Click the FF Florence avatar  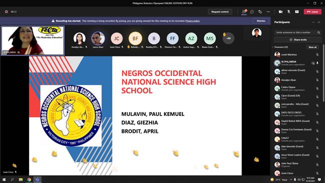click(172, 38)
